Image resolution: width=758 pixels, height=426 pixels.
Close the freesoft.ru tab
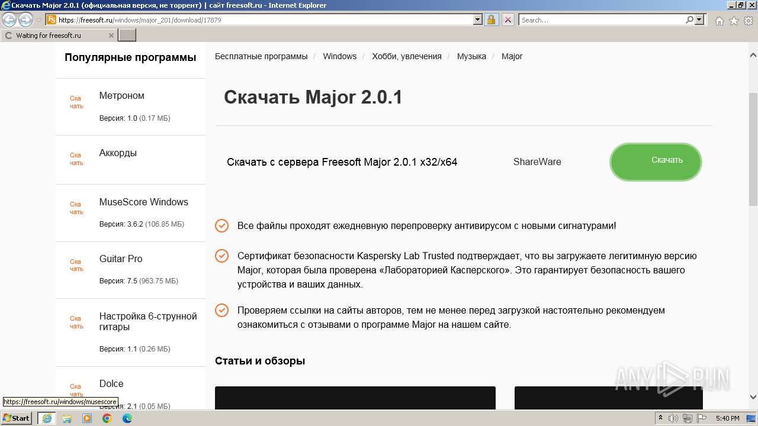click(111, 35)
